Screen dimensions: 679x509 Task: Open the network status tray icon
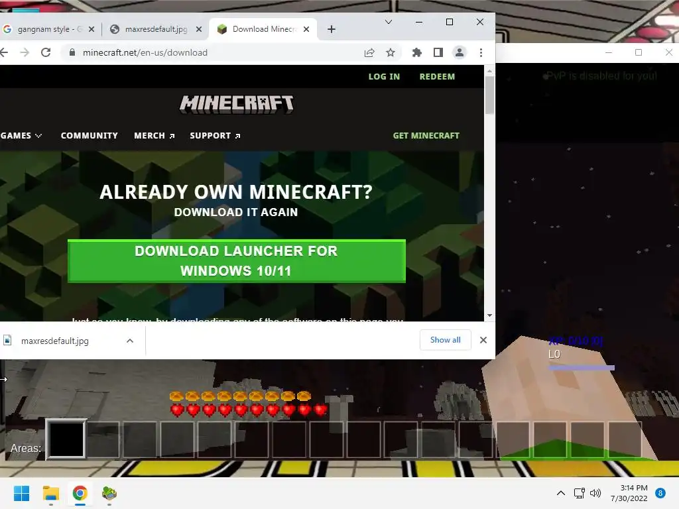tap(579, 493)
